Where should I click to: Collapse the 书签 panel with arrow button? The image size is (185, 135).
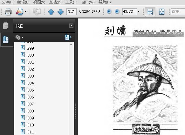71,26
